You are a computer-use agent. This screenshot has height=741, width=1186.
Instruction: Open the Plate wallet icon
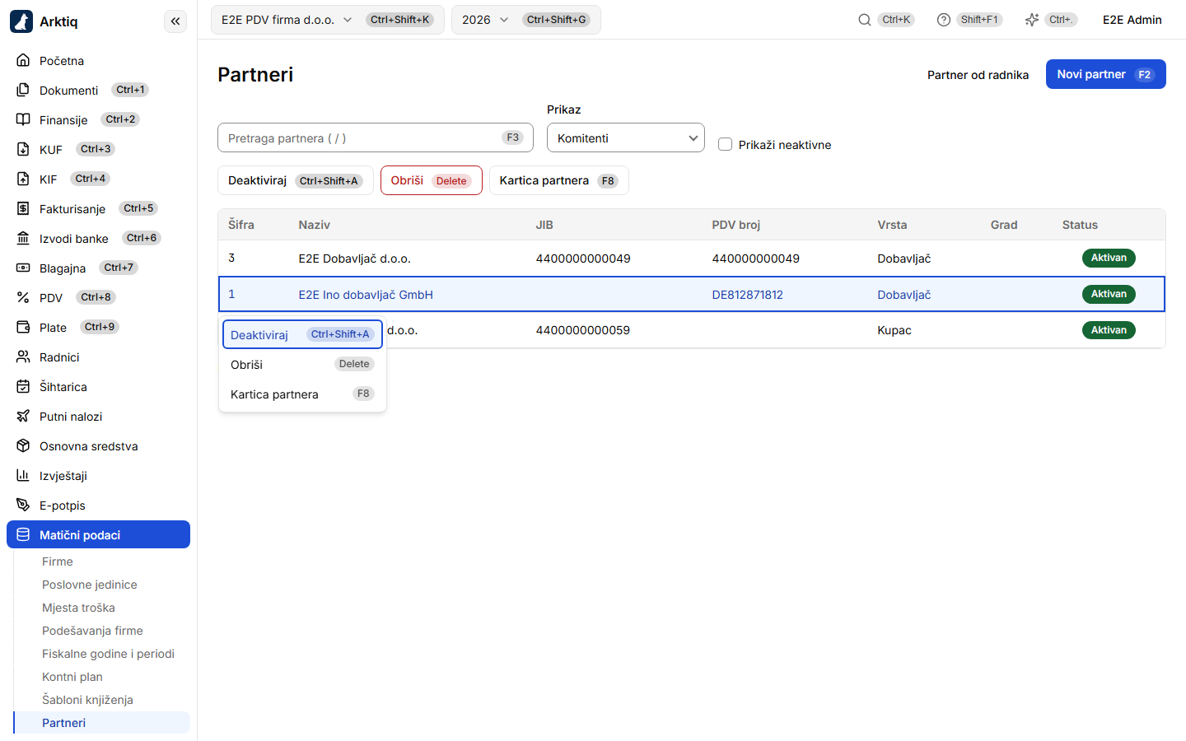(23, 328)
